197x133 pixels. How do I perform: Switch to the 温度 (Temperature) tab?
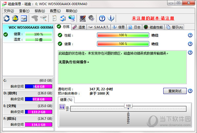(x=79, y=27)
